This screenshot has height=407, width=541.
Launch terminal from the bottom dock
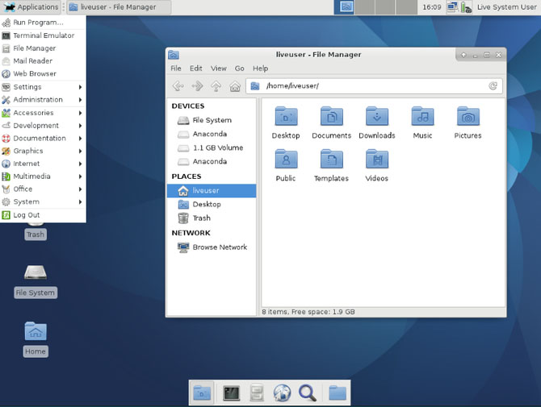point(231,392)
